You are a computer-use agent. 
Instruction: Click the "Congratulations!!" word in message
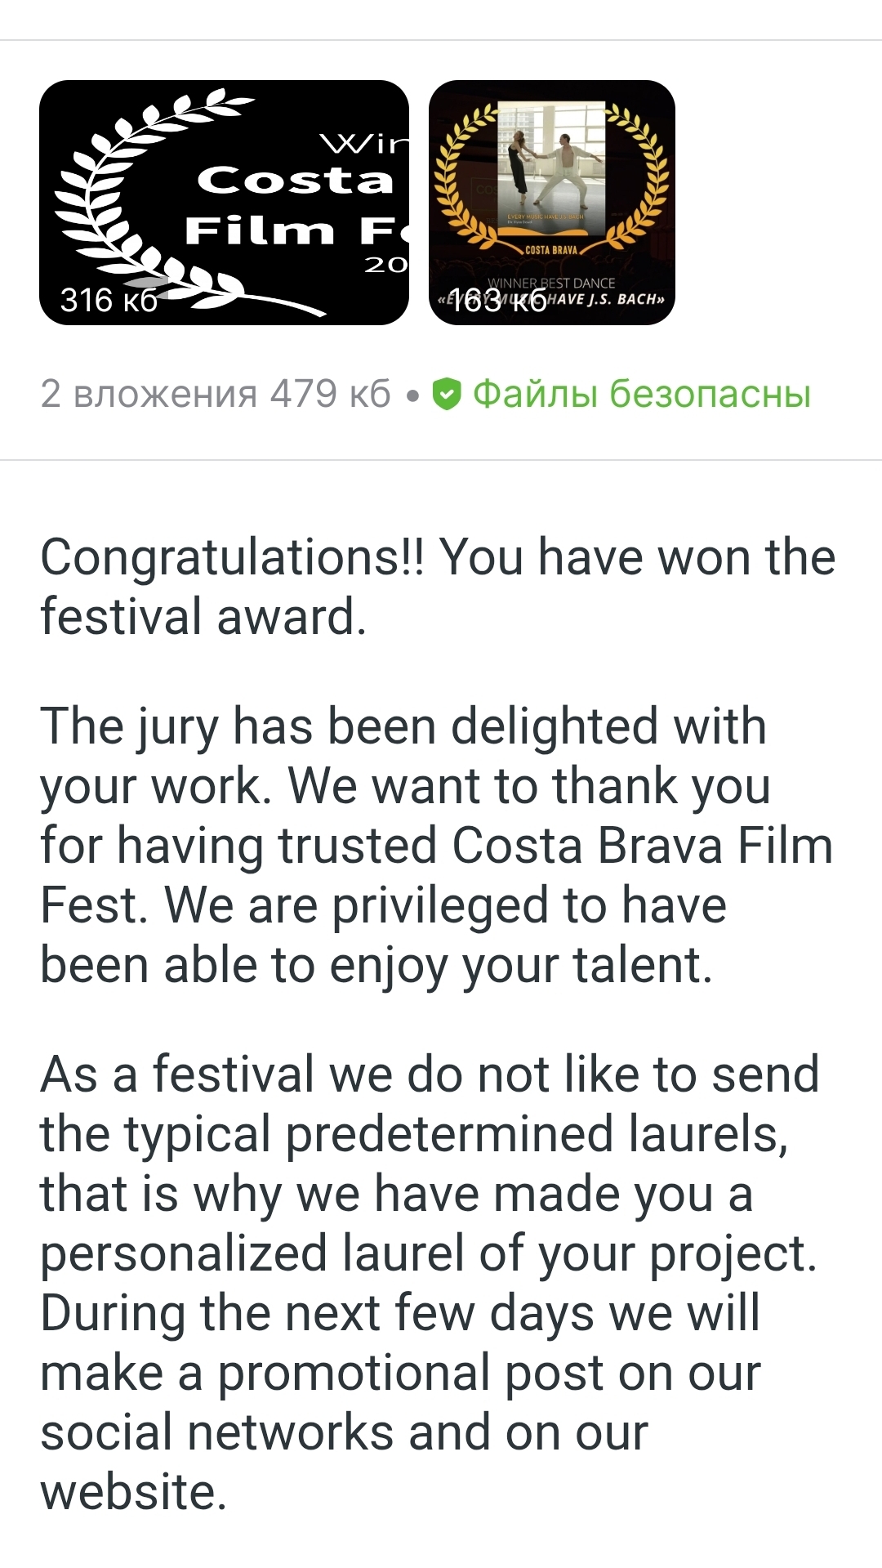tap(233, 557)
